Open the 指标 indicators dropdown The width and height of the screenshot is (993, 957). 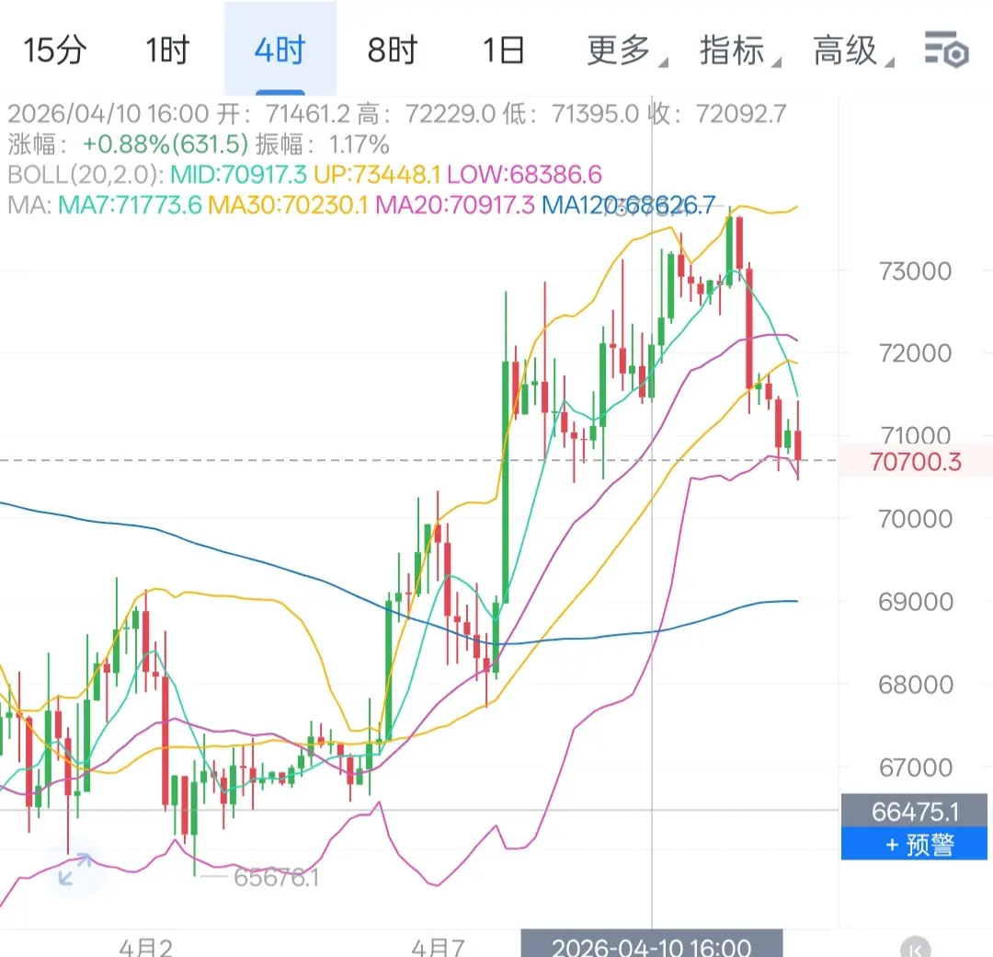pos(739,50)
